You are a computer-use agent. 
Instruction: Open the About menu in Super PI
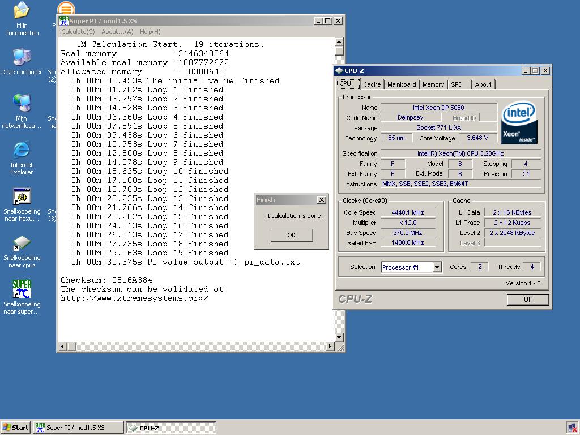tap(117, 32)
